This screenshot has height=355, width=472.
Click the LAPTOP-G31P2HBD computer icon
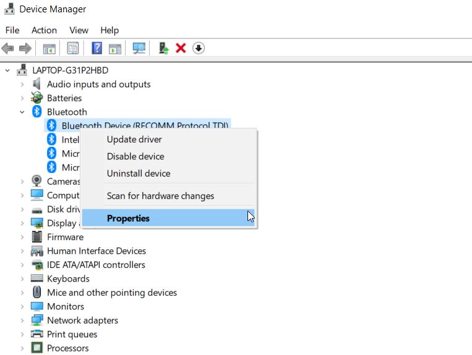tap(22, 70)
